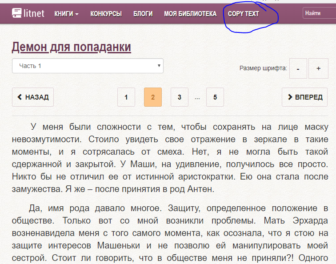336x264 pixels.
Task: Click the litnet wordmark text in header
Action: [x=34, y=14]
